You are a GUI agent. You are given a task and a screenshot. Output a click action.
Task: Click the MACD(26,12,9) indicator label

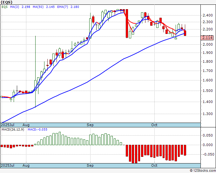(x=13, y=130)
